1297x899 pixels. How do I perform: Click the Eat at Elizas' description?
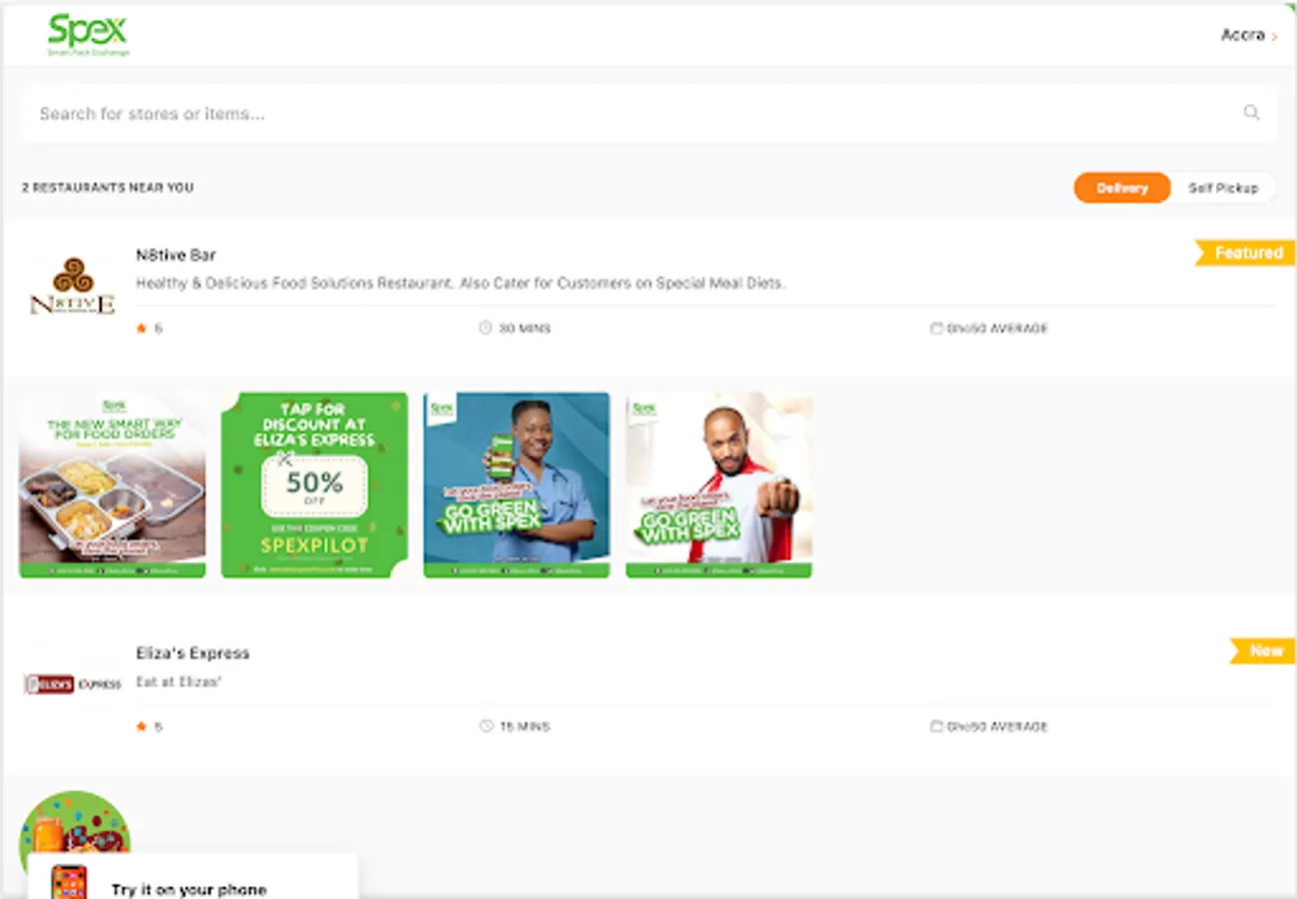pos(178,683)
